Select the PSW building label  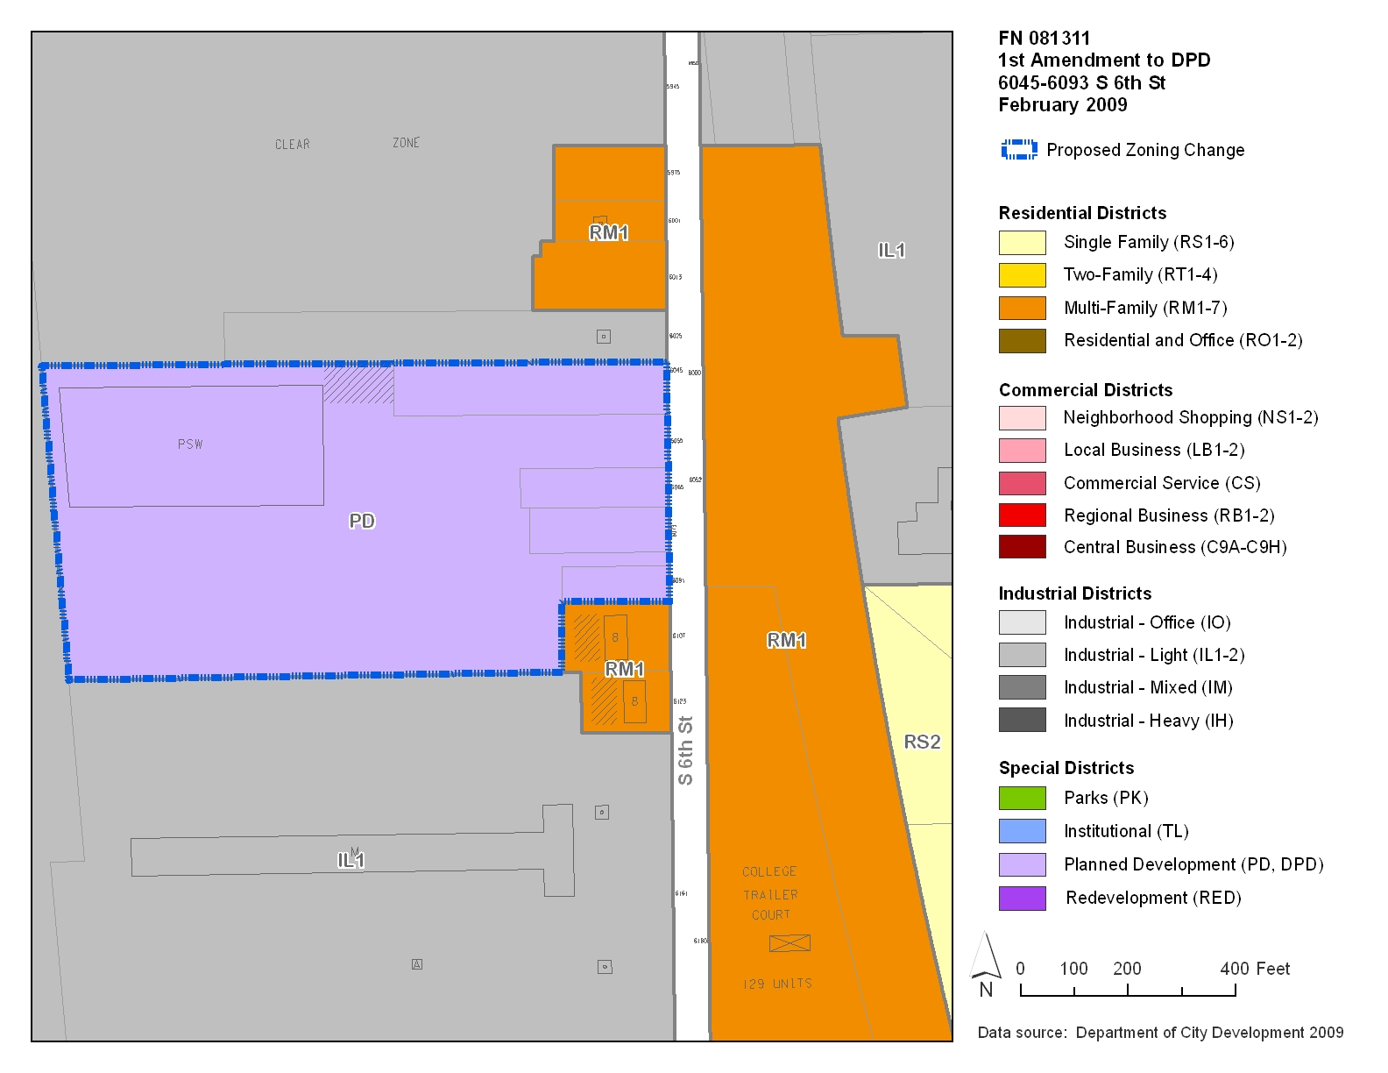tap(190, 444)
